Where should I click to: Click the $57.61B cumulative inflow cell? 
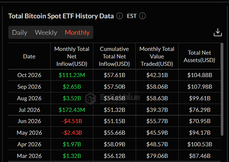point(114,75)
